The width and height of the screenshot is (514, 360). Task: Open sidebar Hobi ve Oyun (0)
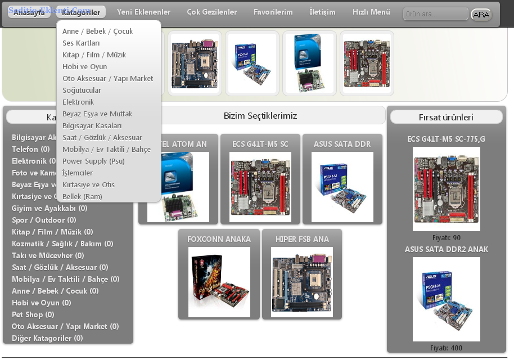41,303
